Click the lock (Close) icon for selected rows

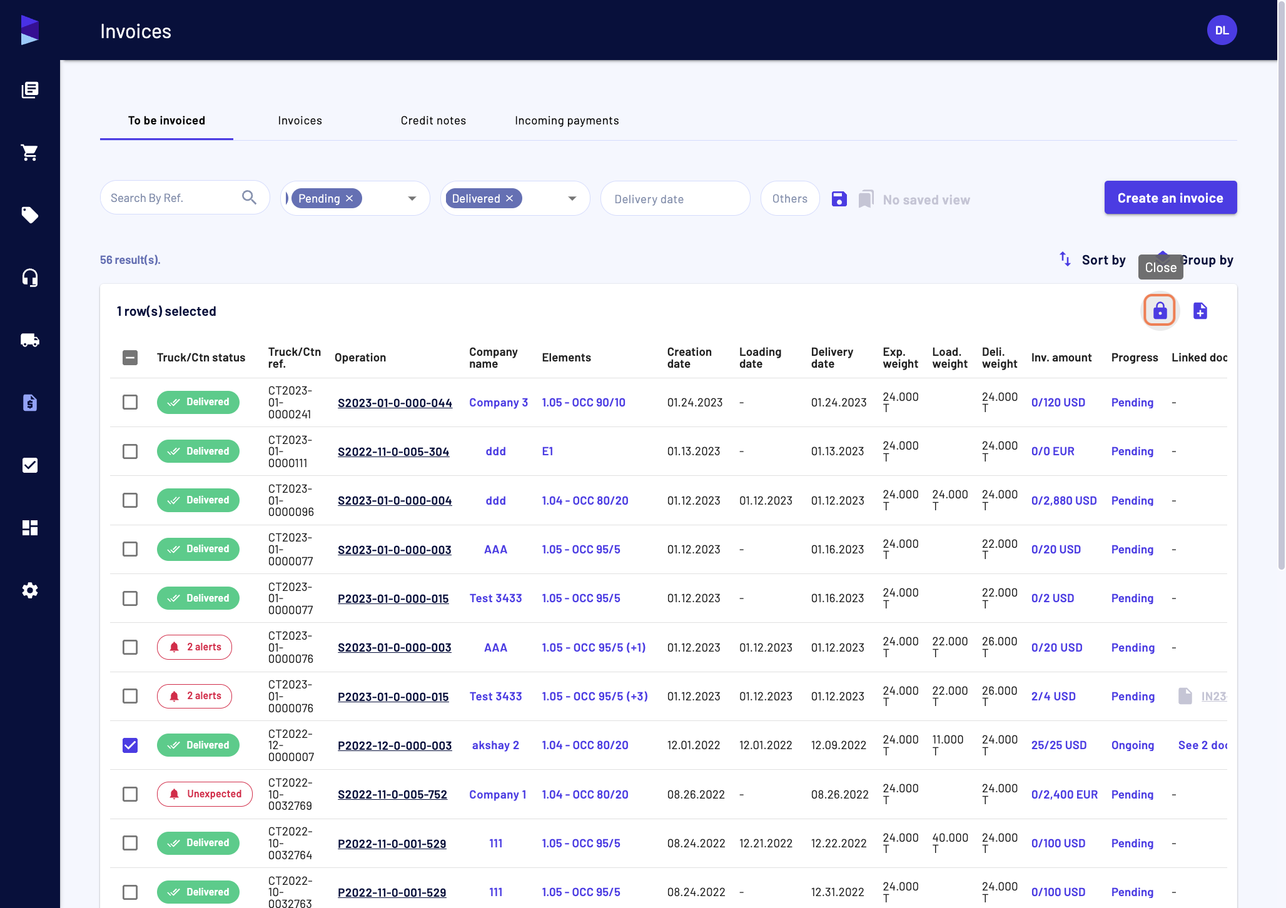pos(1160,310)
